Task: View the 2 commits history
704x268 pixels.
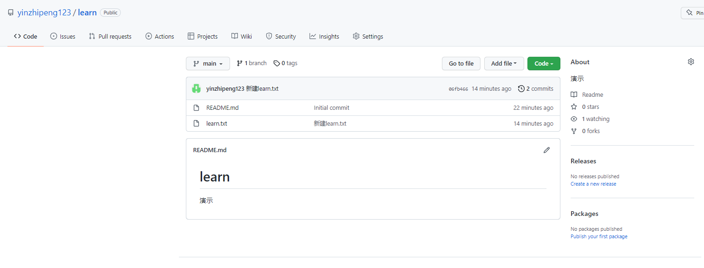Action: pyautogui.click(x=536, y=88)
